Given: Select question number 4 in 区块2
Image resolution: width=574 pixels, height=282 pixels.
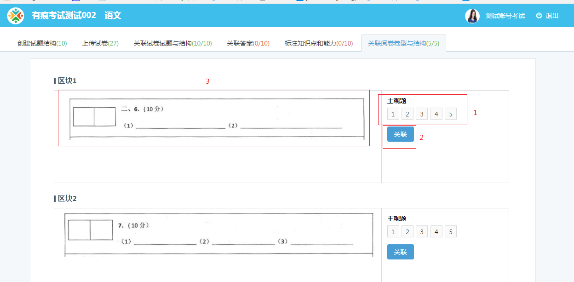Looking at the screenshot, I should point(436,232).
